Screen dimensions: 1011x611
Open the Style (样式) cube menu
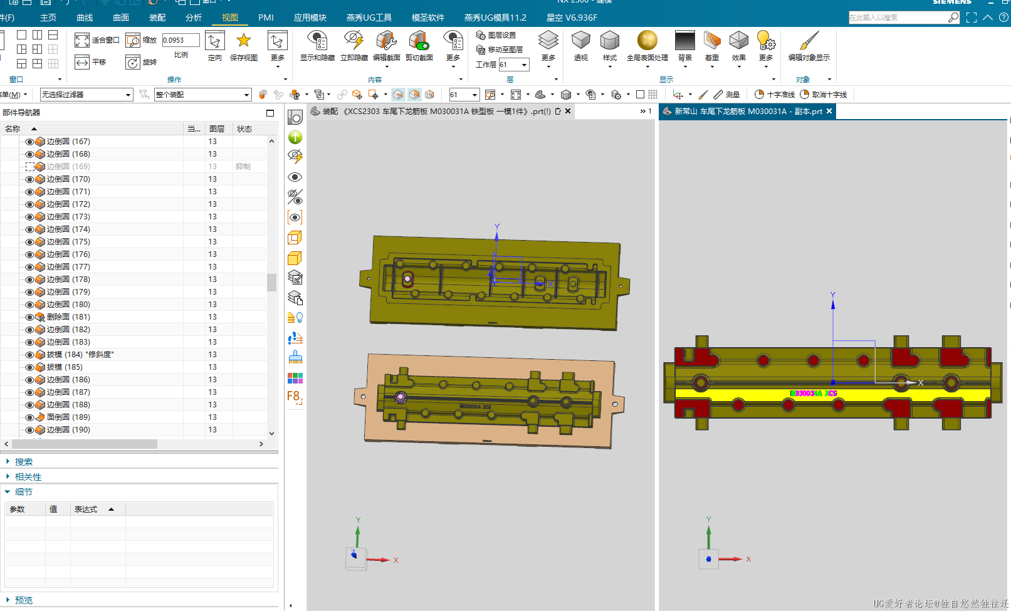click(609, 41)
